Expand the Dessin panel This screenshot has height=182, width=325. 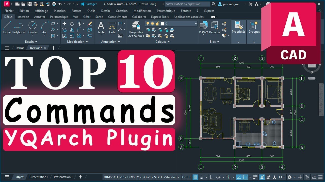(31, 42)
